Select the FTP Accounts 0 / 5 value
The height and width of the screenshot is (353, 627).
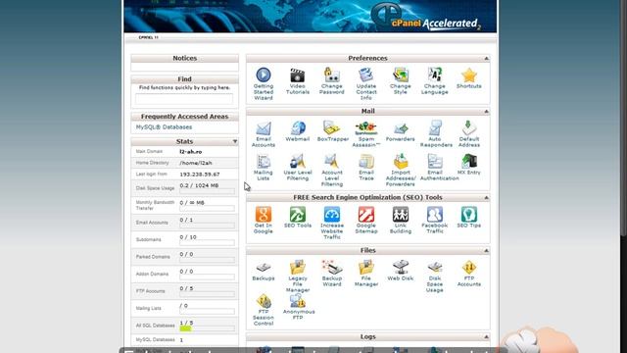pos(186,288)
